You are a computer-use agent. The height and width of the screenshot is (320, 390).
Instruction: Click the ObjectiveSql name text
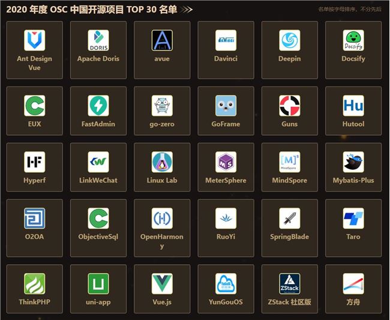[x=98, y=237]
